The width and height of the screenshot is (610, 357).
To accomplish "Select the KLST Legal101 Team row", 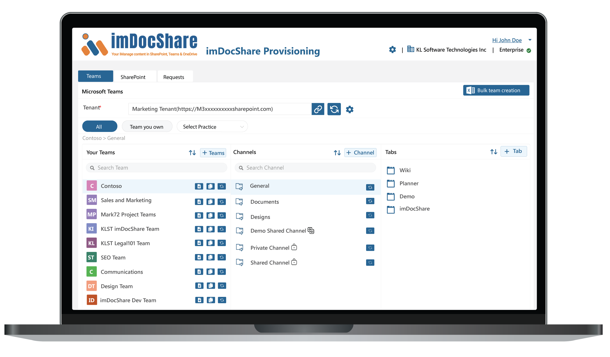I will click(156, 243).
